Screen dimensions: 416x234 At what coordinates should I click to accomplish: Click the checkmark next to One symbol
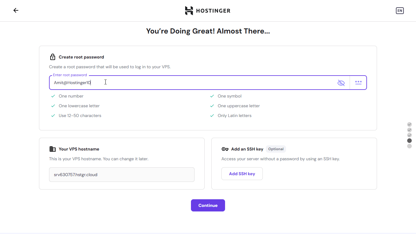[212, 96]
